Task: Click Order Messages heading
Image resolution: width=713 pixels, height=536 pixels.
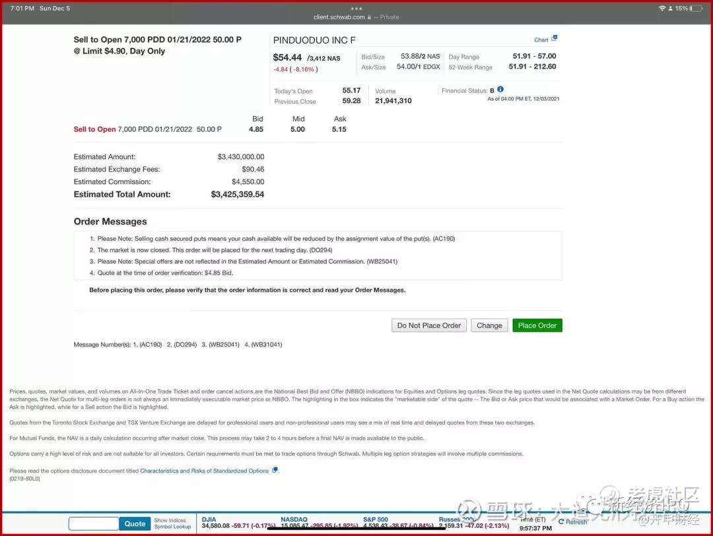Action: pos(110,221)
